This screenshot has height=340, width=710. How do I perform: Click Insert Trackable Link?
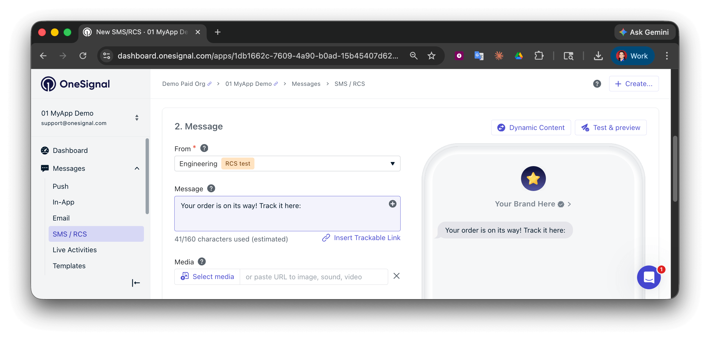point(361,238)
